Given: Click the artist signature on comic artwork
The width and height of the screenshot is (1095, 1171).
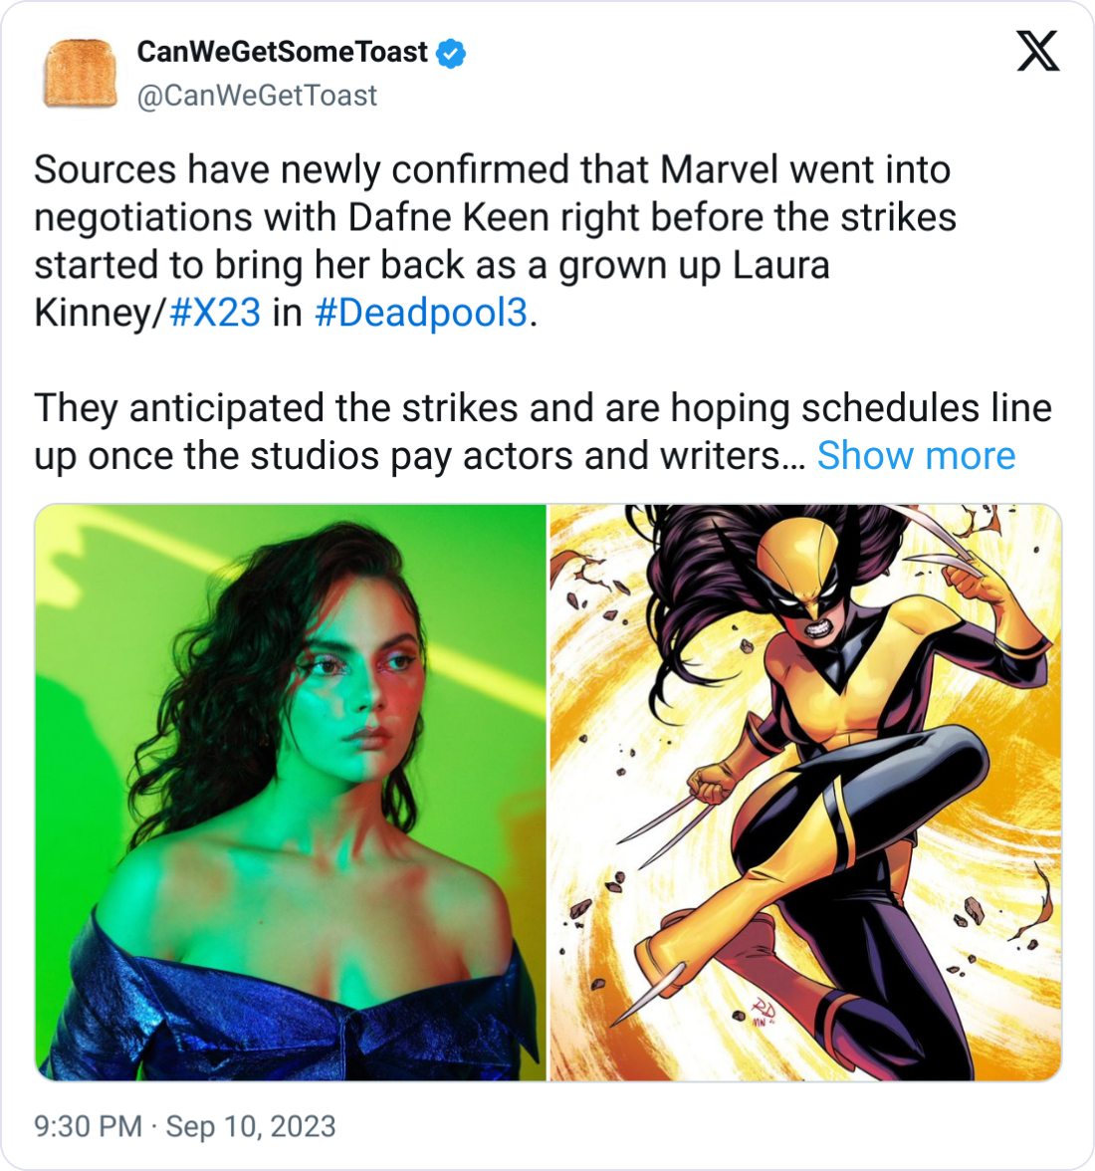Looking at the screenshot, I should click(764, 1012).
